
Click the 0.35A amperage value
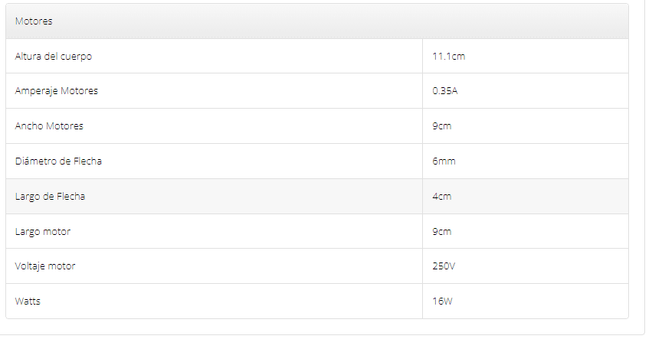(x=445, y=91)
